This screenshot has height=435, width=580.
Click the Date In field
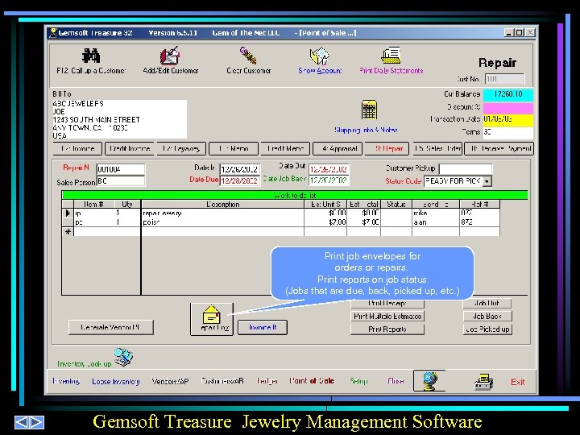point(240,169)
